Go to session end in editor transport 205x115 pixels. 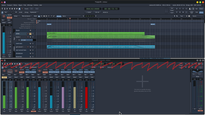(x=10, y=9)
